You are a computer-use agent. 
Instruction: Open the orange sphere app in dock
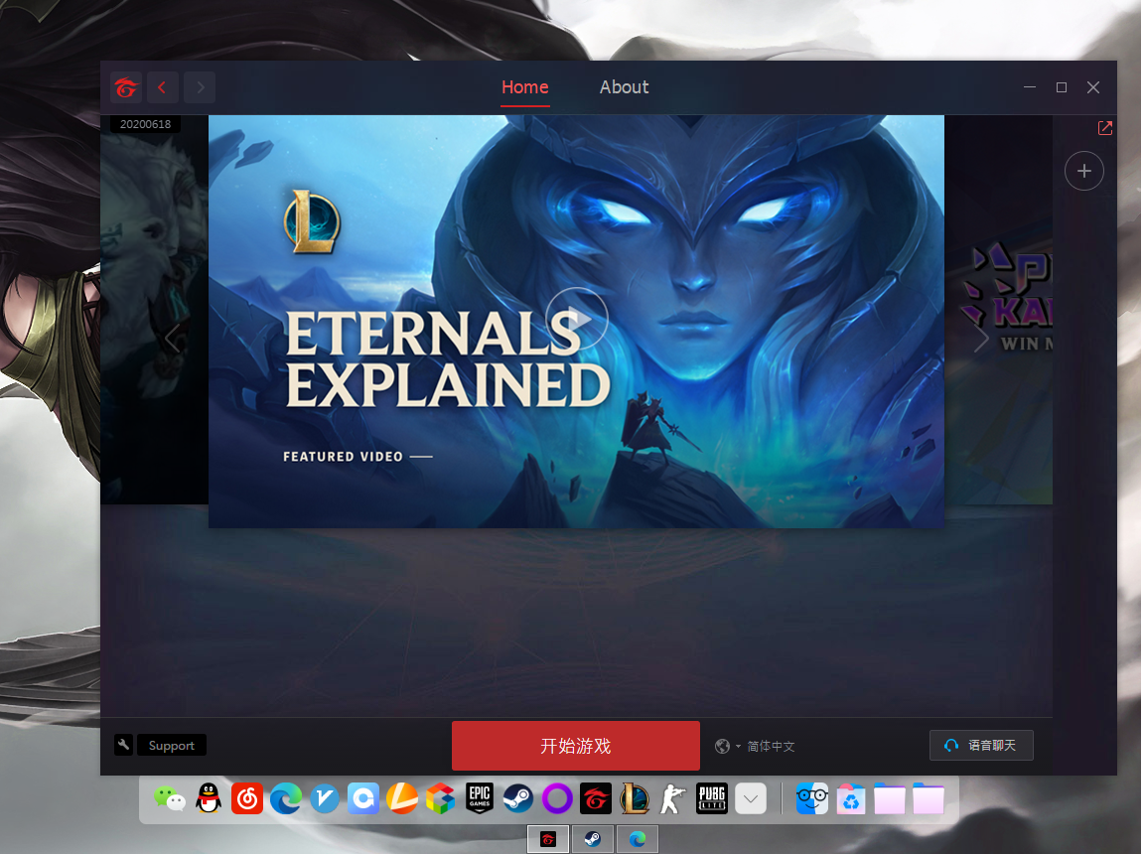click(402, 798)
